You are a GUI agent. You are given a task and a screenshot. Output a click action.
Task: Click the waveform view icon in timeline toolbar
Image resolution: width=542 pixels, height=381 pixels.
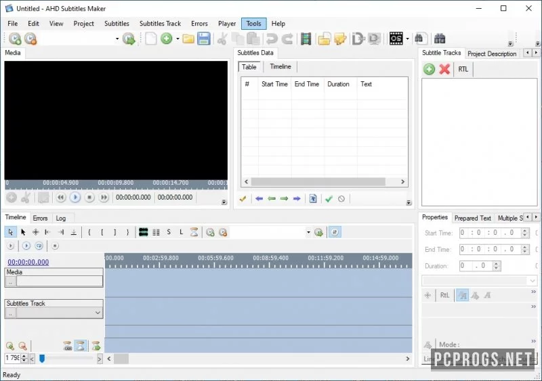tap(144, 232)
